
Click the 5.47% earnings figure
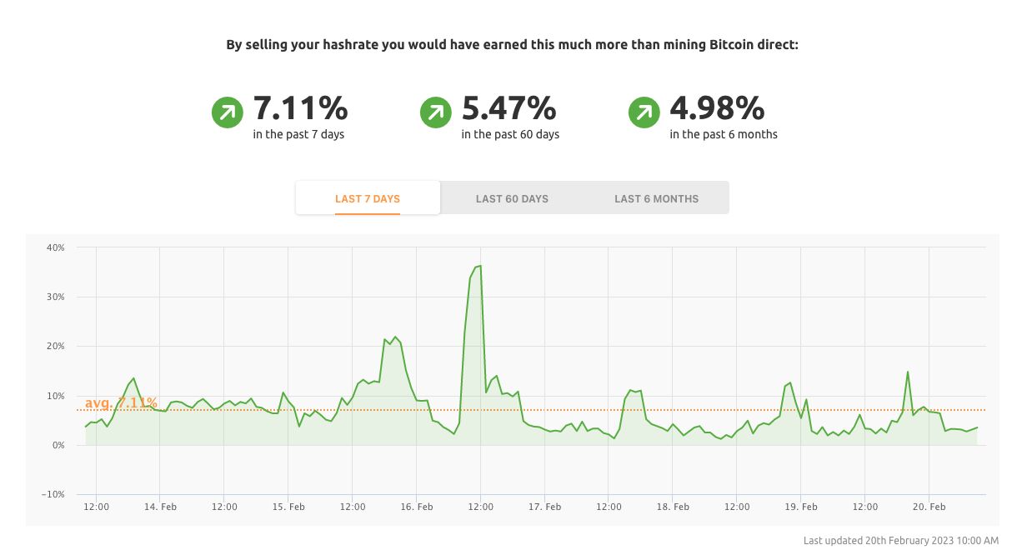click(508, 107)
